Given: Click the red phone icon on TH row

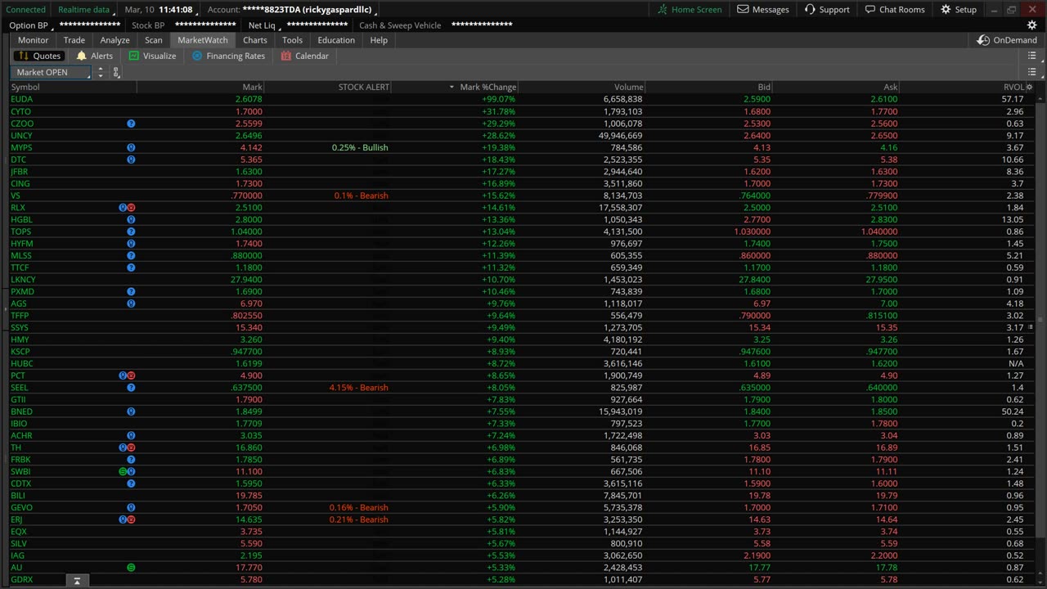Looking at the screenshot, I should pyautogui.click(x=131, y=447).
